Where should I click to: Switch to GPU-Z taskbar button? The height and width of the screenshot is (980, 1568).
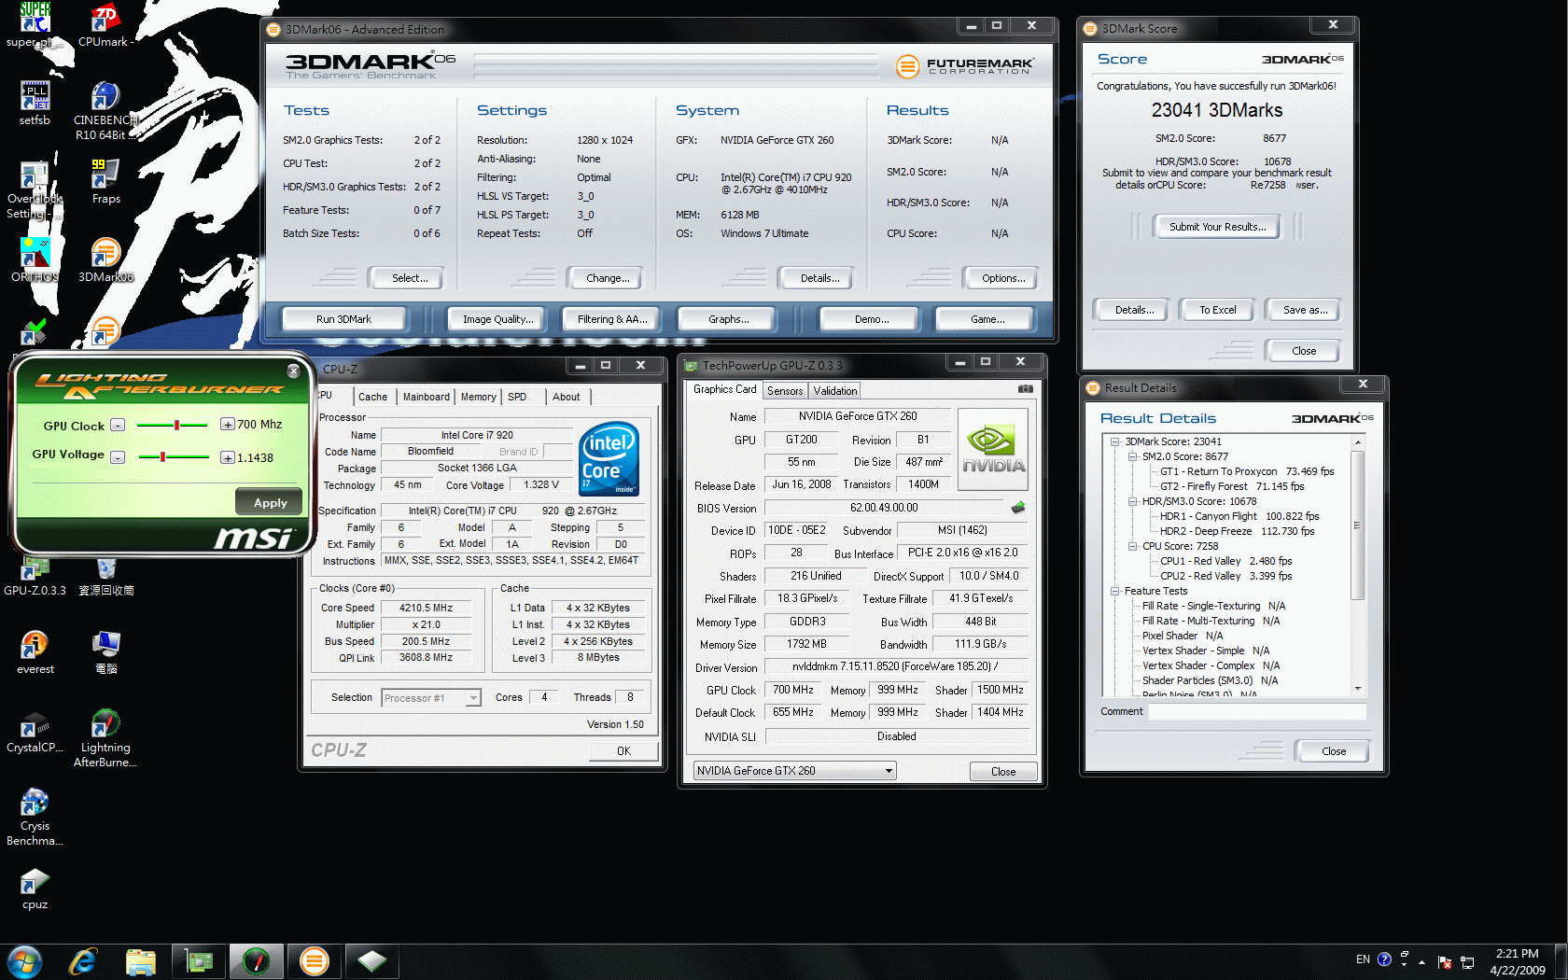[x=199, y=961]
